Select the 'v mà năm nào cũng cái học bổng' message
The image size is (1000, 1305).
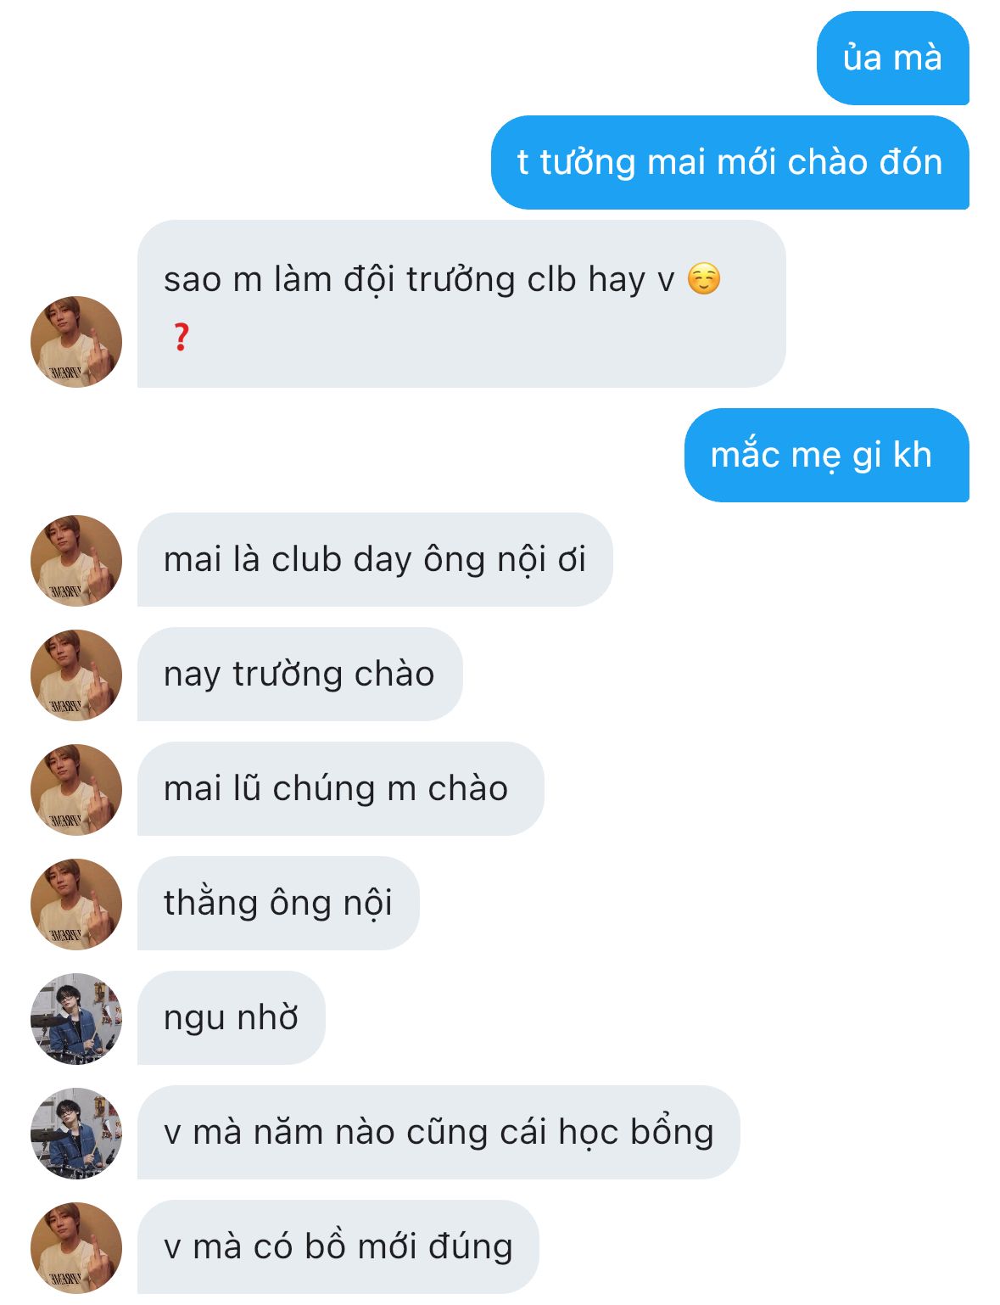click(x=439, y=1133)
